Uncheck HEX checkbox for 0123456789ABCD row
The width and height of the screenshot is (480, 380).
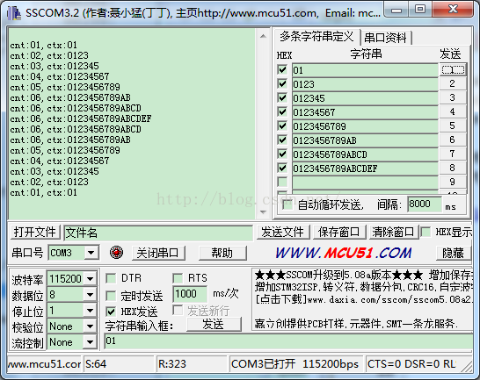pos(282,154)
